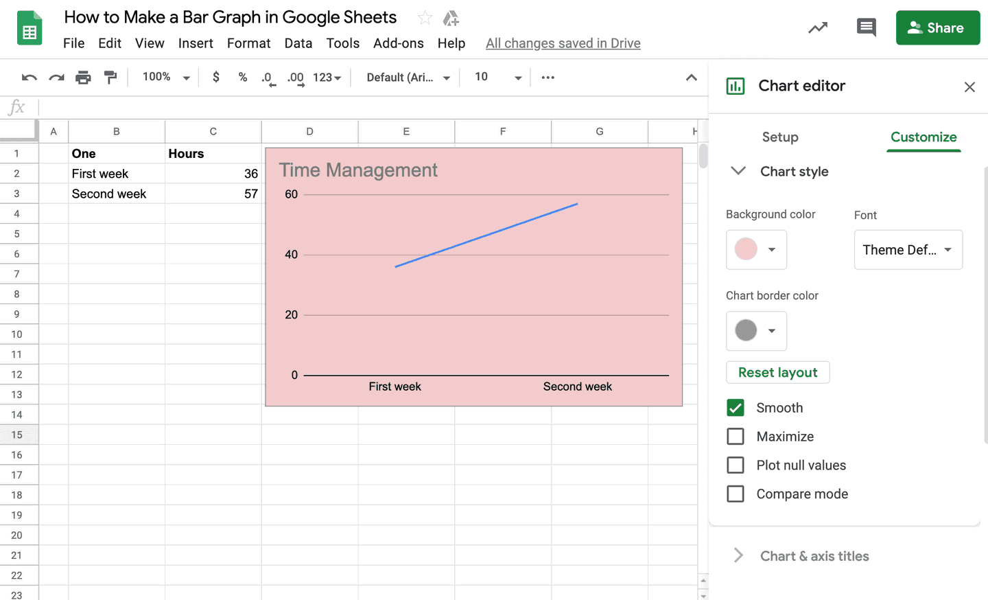Switch to the Setup tab
The image size is (988, 600).
[x=780, y=137]
